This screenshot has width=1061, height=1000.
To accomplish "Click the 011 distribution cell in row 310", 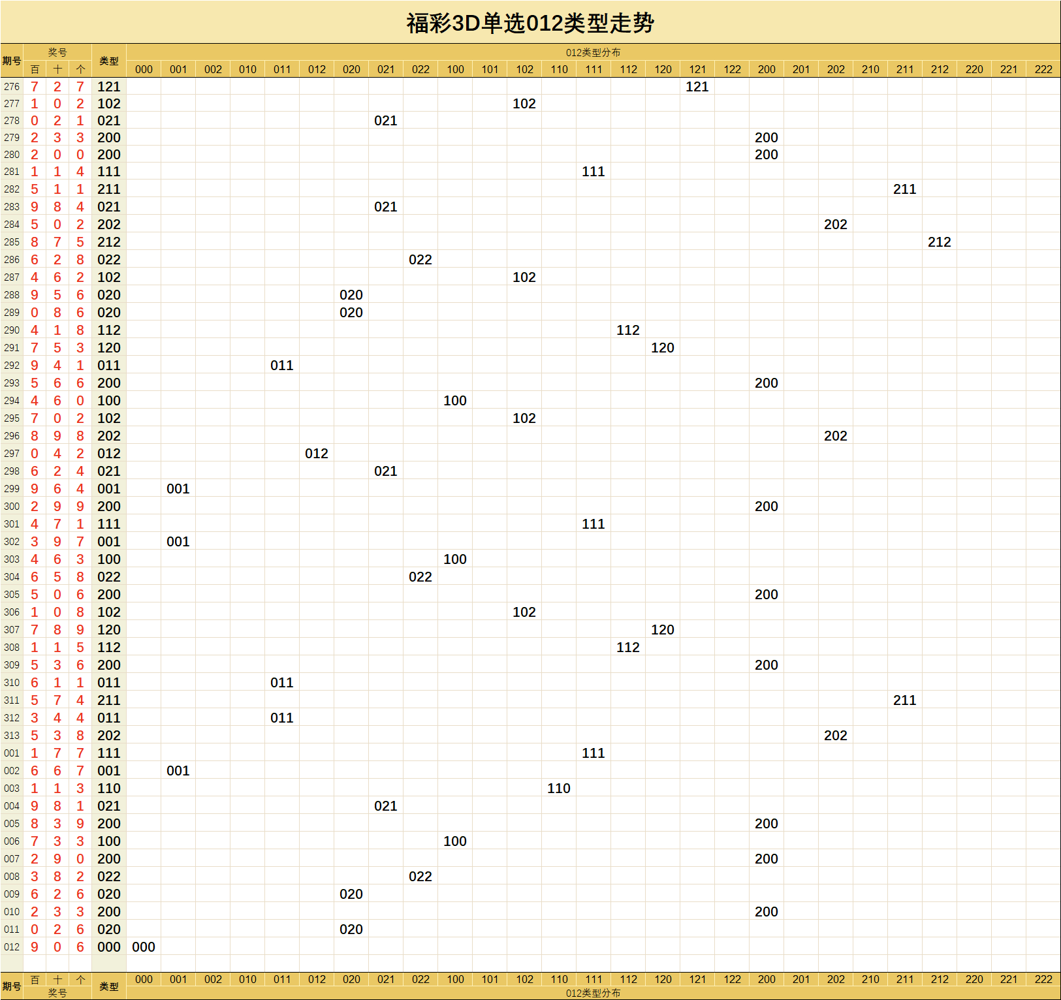I will (x=282, y=682).
